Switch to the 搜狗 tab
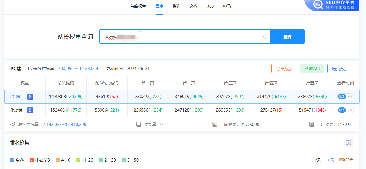The width and height of the screenshot is (366, 169). point(176,6)
